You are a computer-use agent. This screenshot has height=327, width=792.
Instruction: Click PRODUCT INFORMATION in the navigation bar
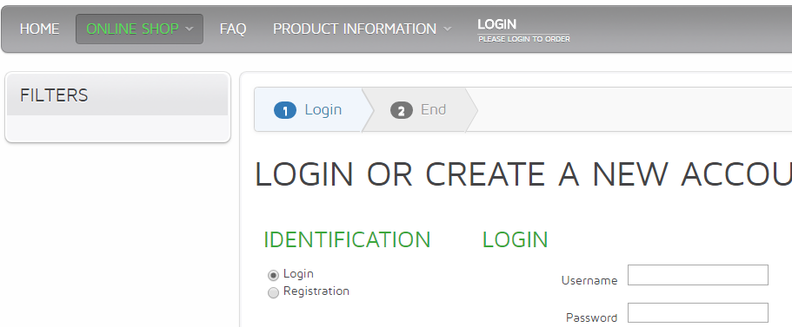coord(355,29)
